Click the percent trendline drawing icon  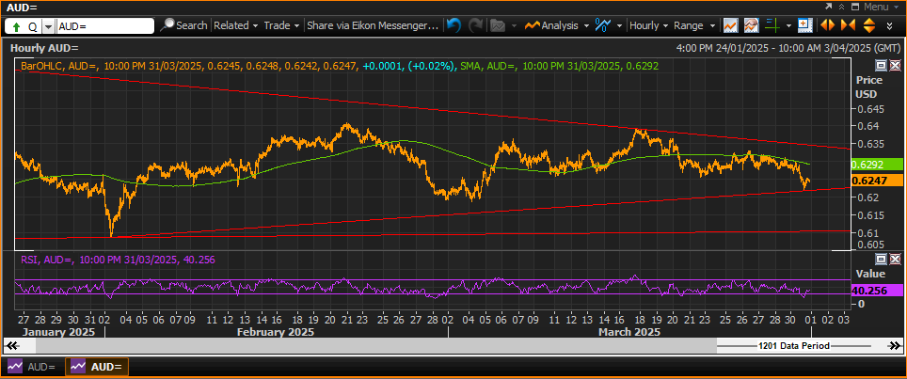[x=603, y=25]
